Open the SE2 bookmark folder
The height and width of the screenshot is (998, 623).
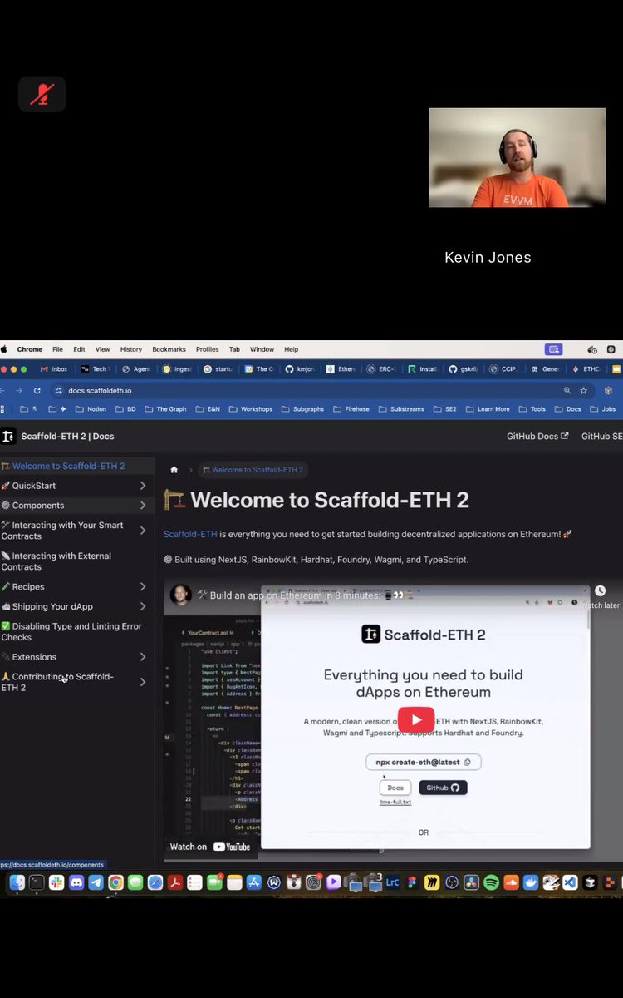coord(444,409)
